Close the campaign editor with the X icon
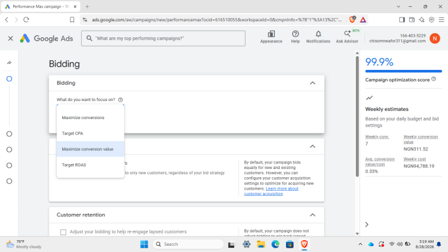 pyautogui.click(x=11, y=38)
